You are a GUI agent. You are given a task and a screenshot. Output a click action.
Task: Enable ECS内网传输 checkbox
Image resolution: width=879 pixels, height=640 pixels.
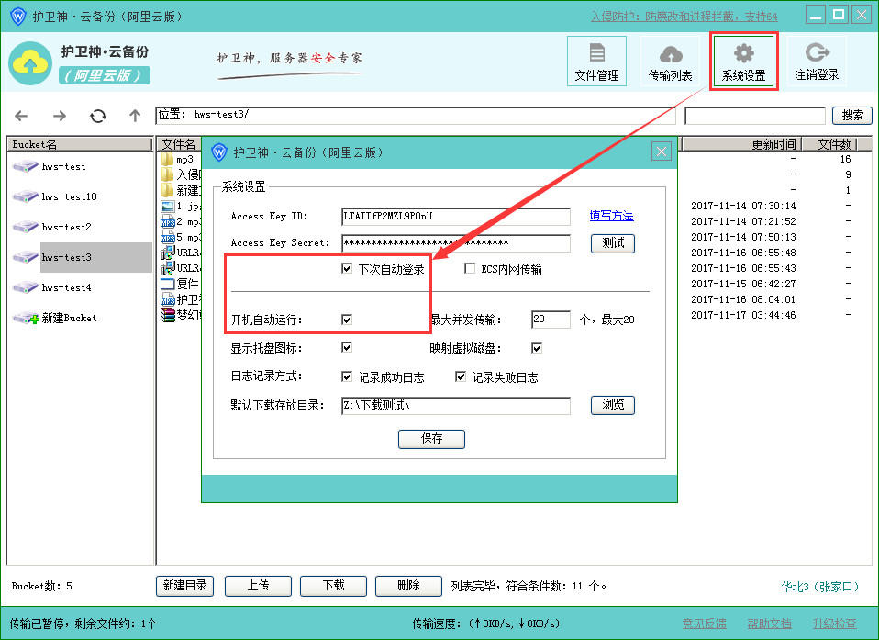coord(469,269)
